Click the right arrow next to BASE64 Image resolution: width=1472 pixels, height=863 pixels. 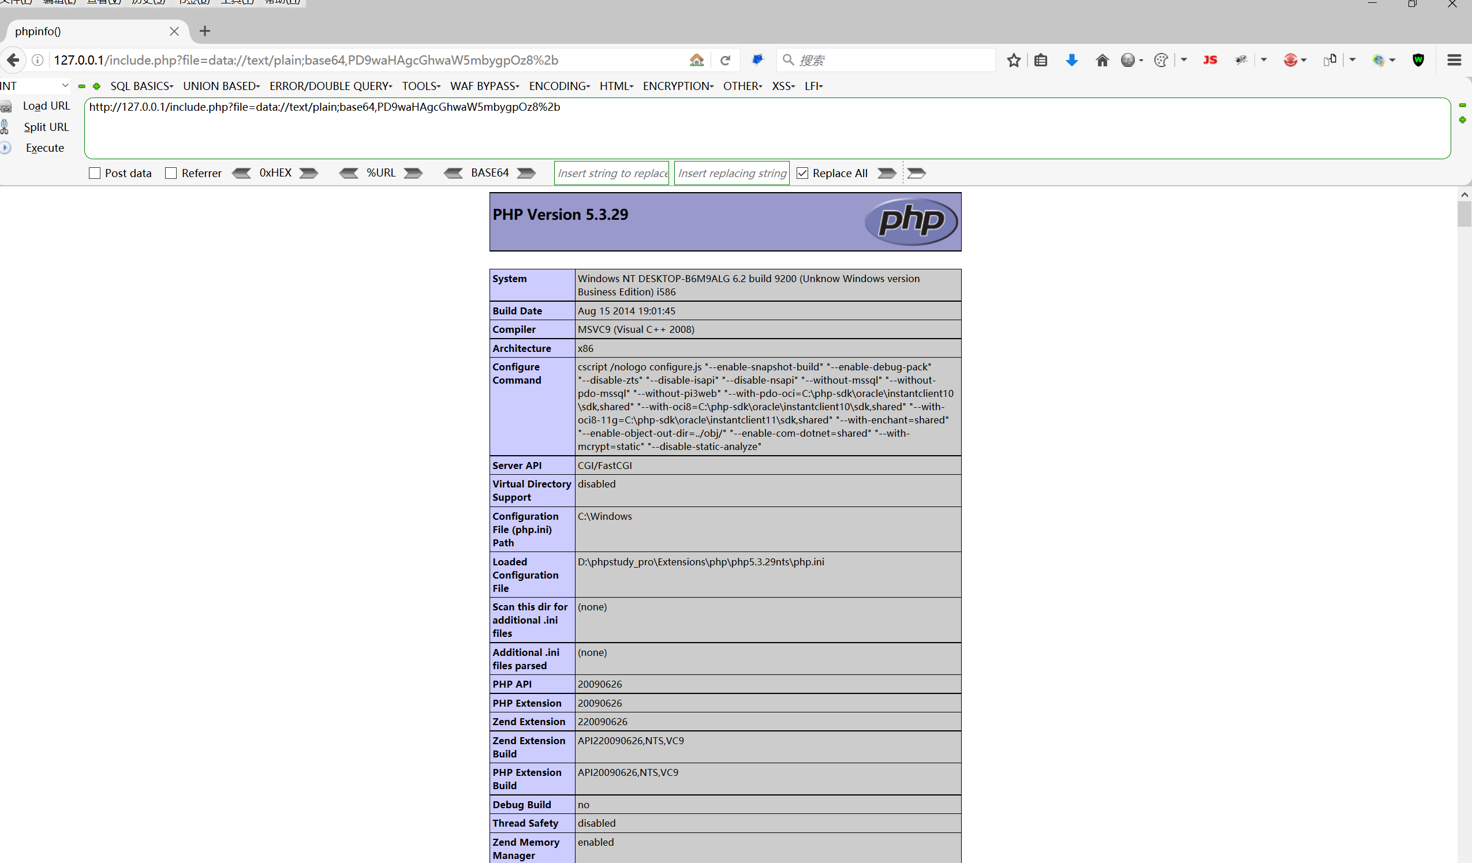click(x=526, y=173)
